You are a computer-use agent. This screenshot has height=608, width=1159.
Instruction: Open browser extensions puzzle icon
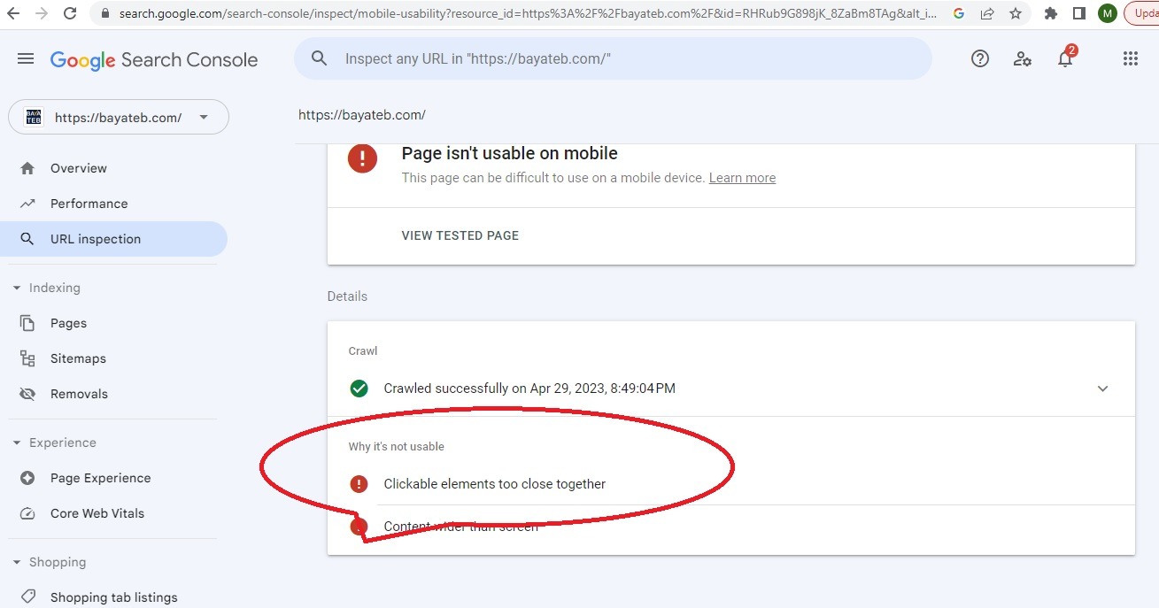[1051, 13]
